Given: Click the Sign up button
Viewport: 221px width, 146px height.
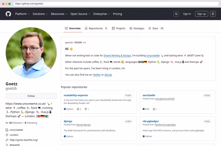Looking at the screenshot, I should click(x=201, y=14).
